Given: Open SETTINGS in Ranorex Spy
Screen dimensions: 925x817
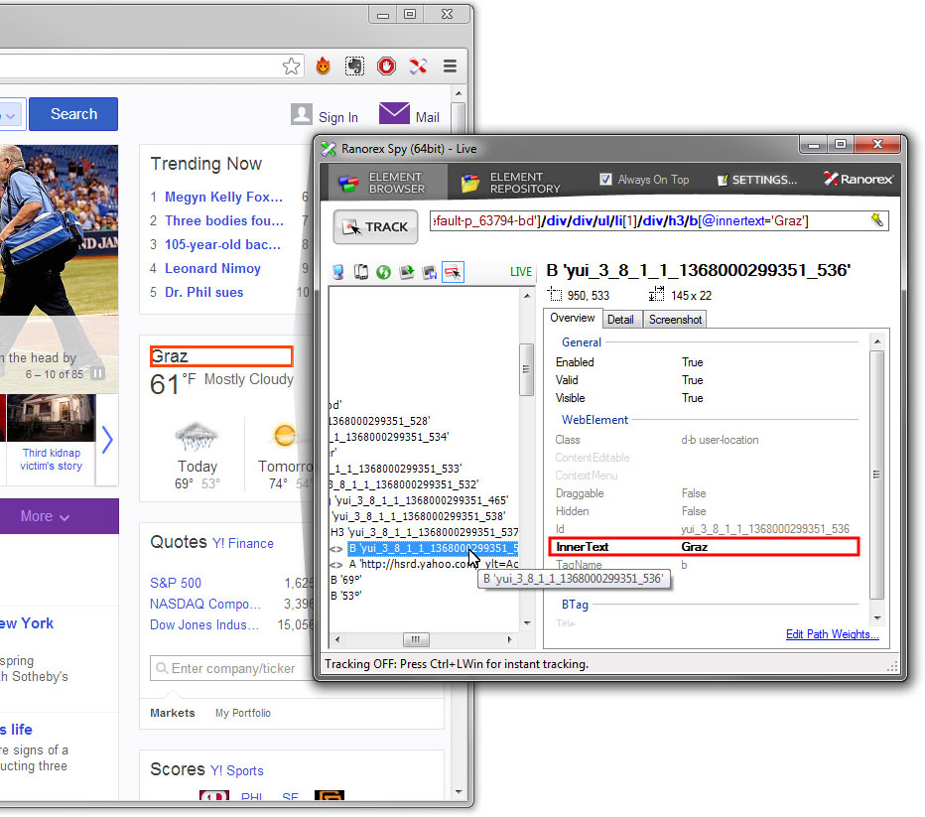Looking at the screenshot, I should coord(757,180).
